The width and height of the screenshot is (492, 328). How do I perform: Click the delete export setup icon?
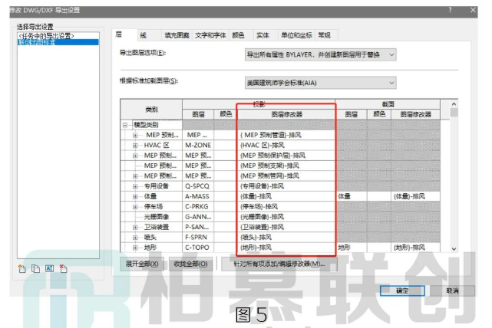point(64,269)
